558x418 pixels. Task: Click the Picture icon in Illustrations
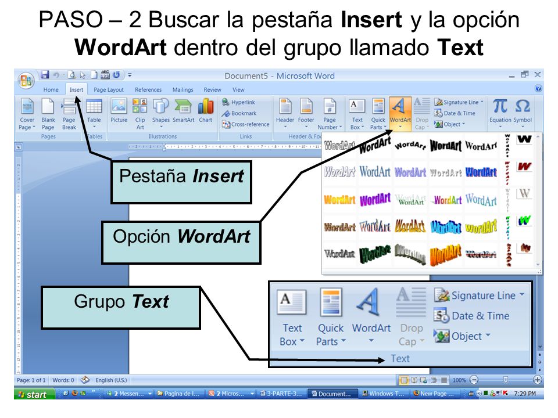tap(119, 111)
